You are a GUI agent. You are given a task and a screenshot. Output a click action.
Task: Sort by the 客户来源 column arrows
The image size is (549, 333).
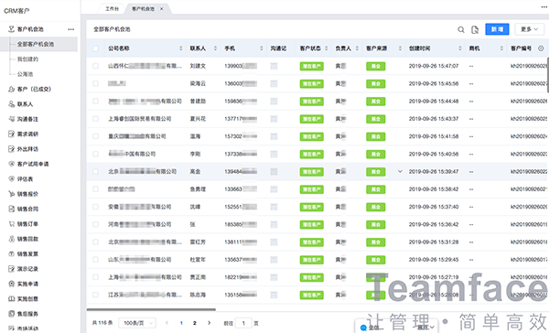click(400, 48)
